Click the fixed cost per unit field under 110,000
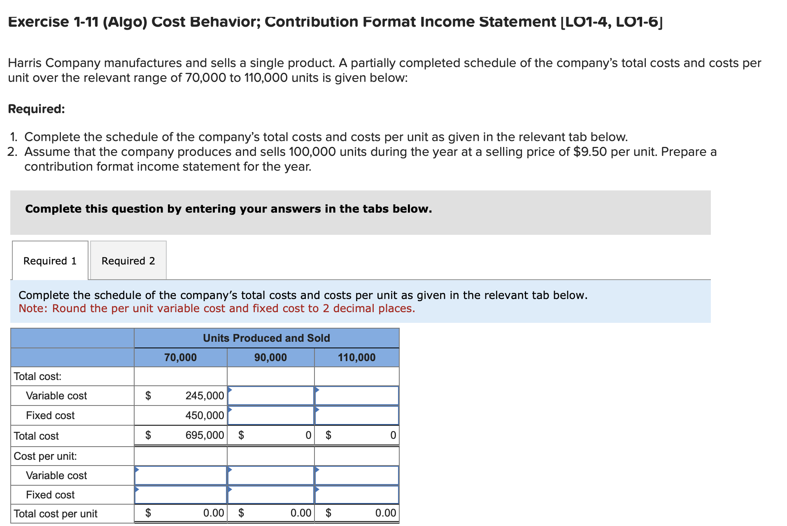 [356, 494]
